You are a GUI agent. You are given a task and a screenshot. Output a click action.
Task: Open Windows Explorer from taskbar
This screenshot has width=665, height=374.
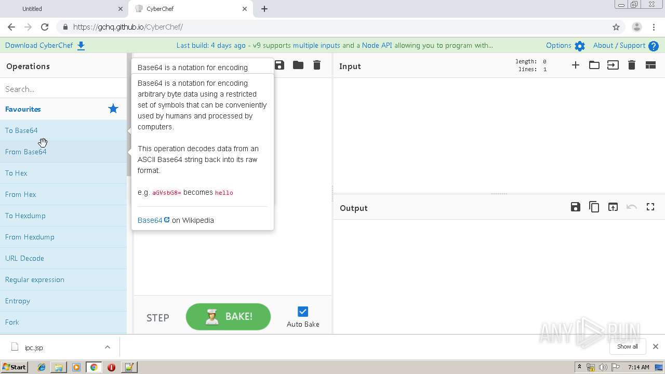coord(59,367)
